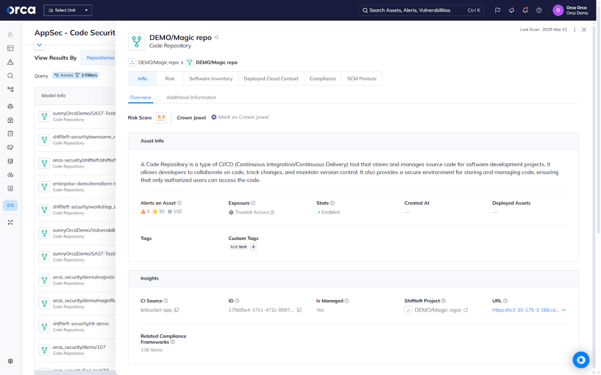Screen dimensions: 601x375
Task: Click the info icon next to Exposure
Action: [x=253, y=203]
